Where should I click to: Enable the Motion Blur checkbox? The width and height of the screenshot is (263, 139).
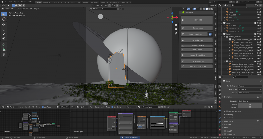click(x=225, y=134)
